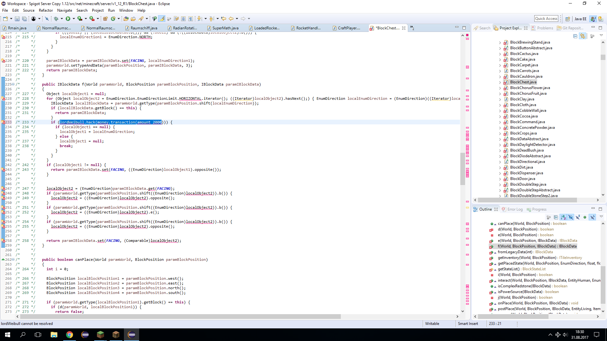The height and width of the screenshot is (341, 607).
Task: Toggle Hide Fields in Outline toolbar
Action: tap(571, 217)
